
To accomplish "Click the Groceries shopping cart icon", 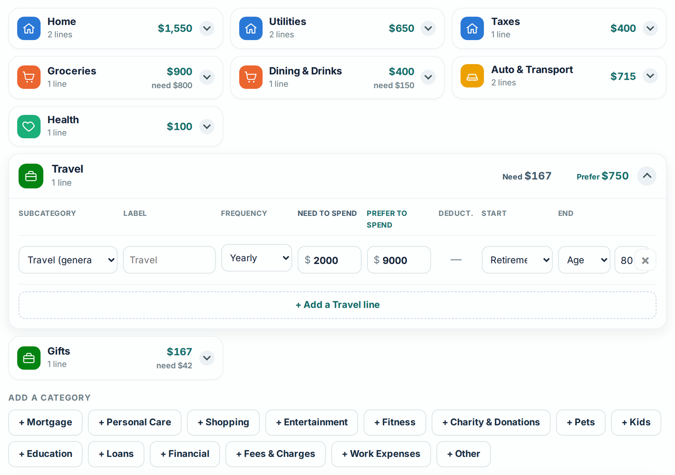I will pos(29,77).
